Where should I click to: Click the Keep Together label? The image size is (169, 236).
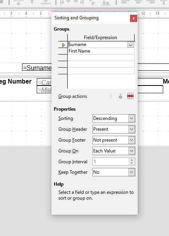[x=73, y=172]
